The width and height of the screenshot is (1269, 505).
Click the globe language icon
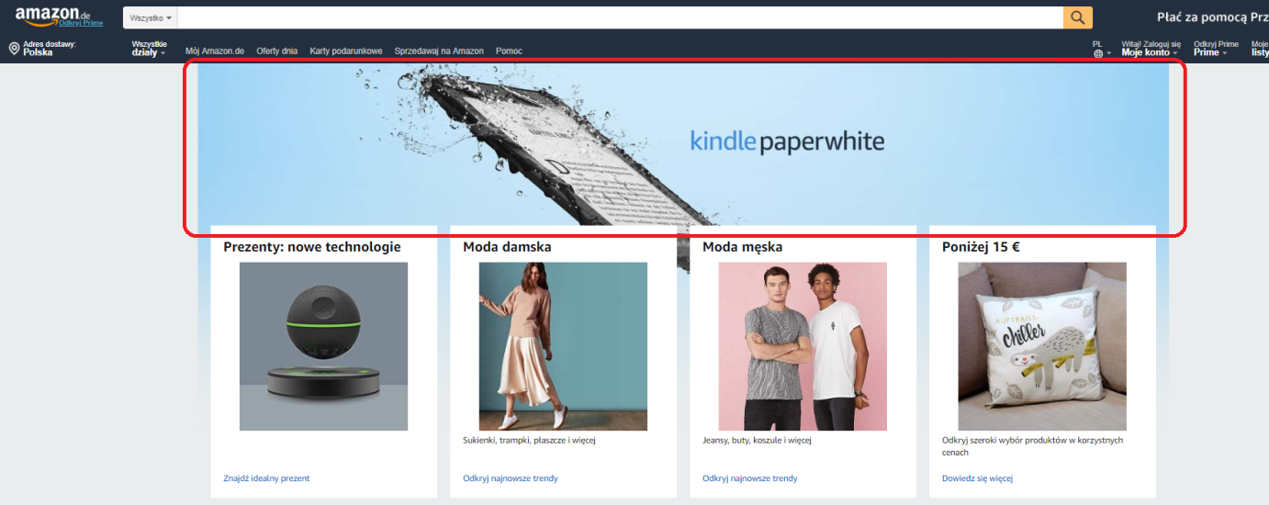1097,53
